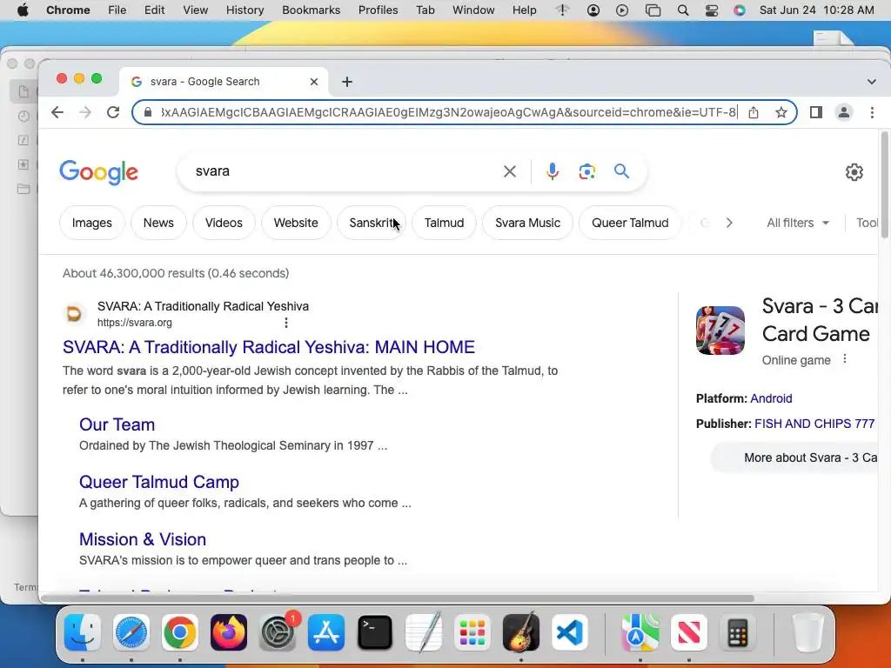Open the Trash in the dock
891x668 pixels.
point(808,632)
